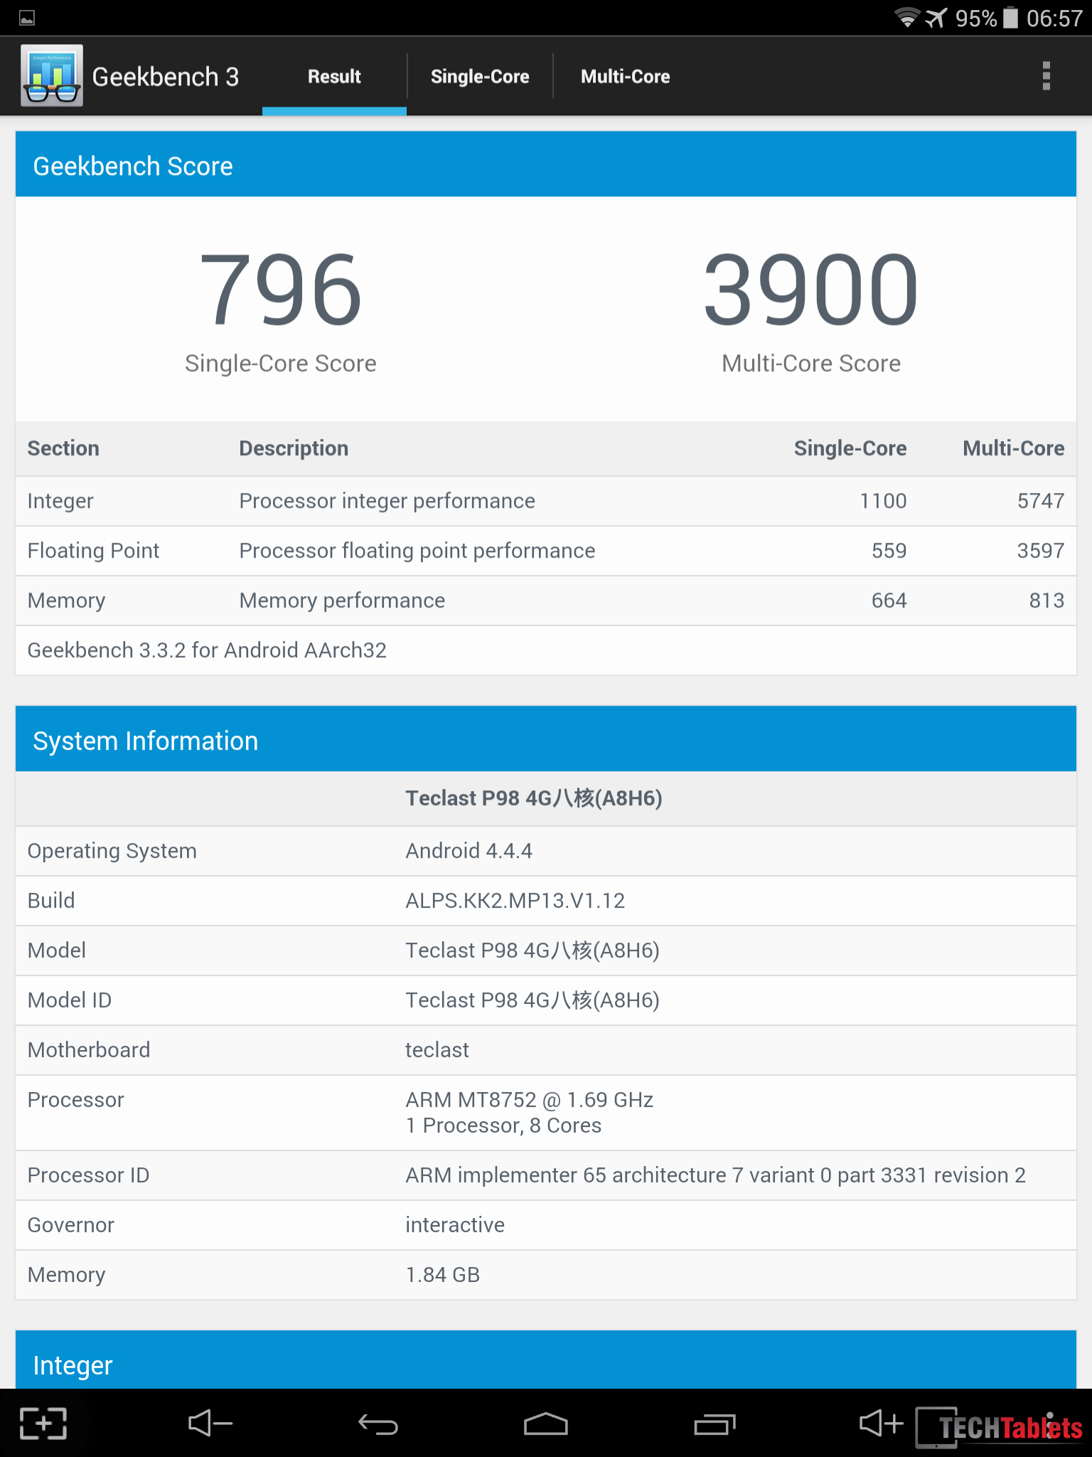Tap the 796 single-core score number
1092x1457 pixels.
[x=281, y=290]
